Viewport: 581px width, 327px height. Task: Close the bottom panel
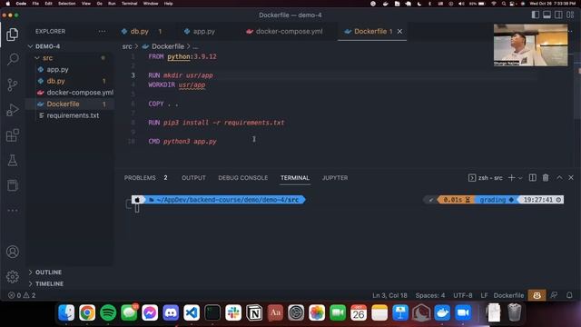click(571, 178)
